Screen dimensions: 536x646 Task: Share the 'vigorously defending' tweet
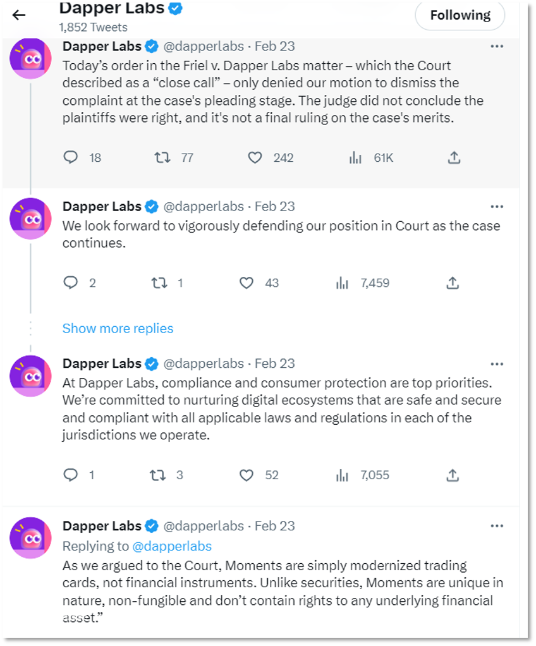point(453,283)
